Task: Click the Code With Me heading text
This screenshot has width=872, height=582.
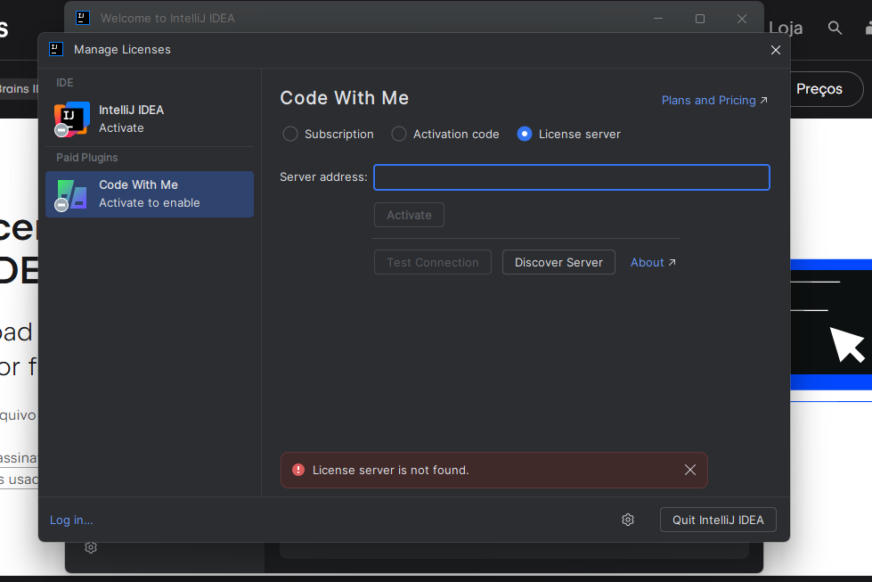Action: (x=344, y=98)
